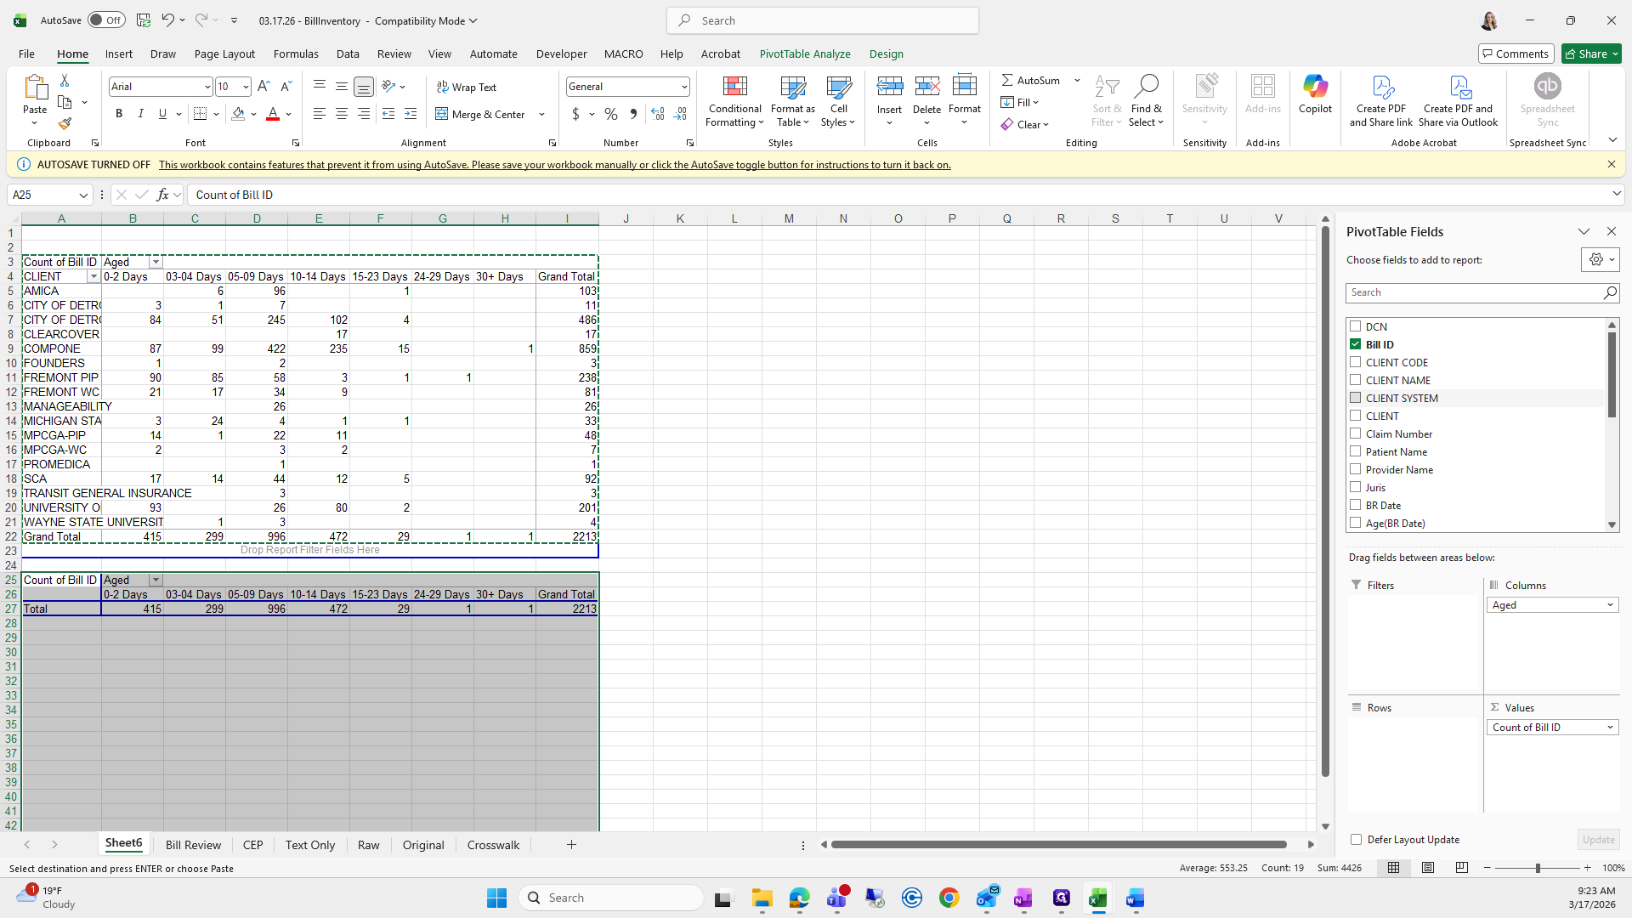This screenshot has width=1632, height=918.
Task: Open the PivotTable Analyze ribbon tab
Action: tap(804, 54)
